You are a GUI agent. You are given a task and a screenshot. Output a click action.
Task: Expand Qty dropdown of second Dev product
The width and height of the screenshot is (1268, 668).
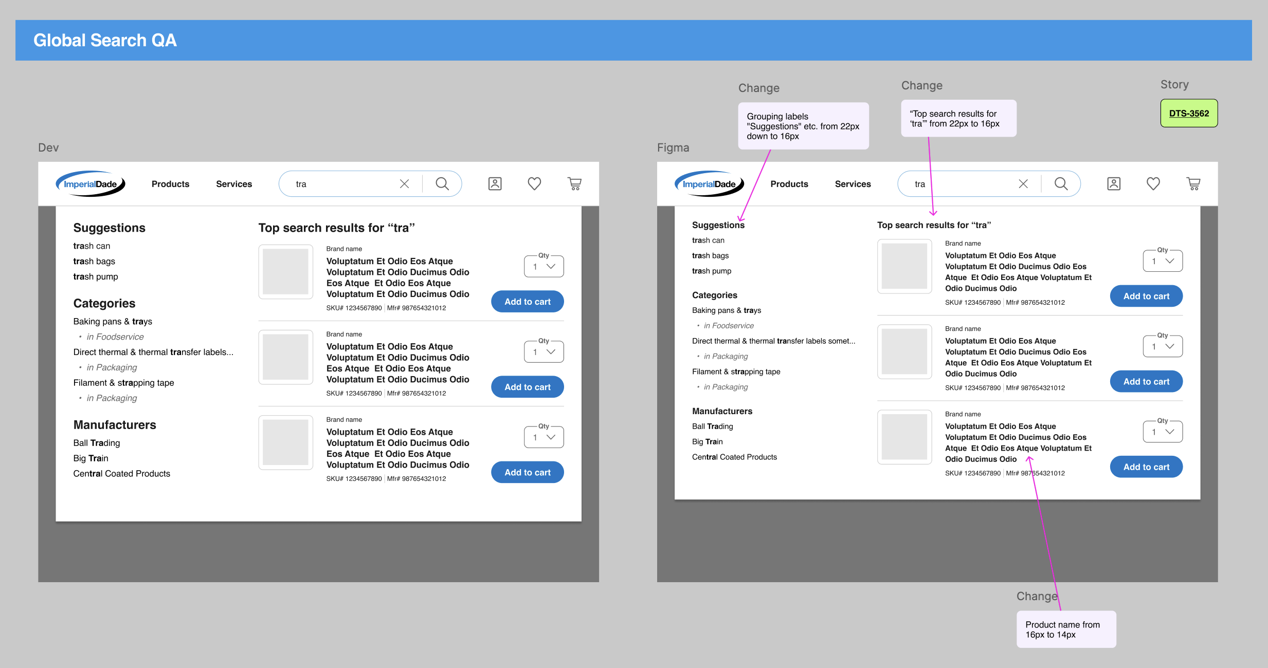[x=544, y=351]
